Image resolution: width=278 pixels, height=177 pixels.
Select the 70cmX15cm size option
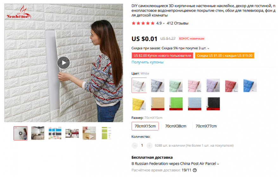145,126
